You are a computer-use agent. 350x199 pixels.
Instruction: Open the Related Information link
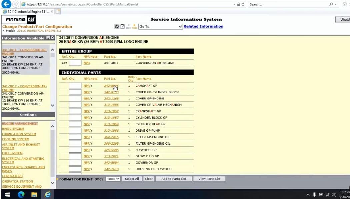point(203,26)
